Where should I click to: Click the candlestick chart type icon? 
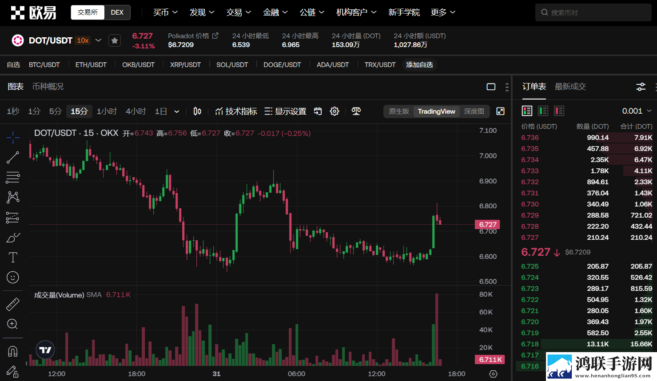pyautogui.click(x=198, y=111)
